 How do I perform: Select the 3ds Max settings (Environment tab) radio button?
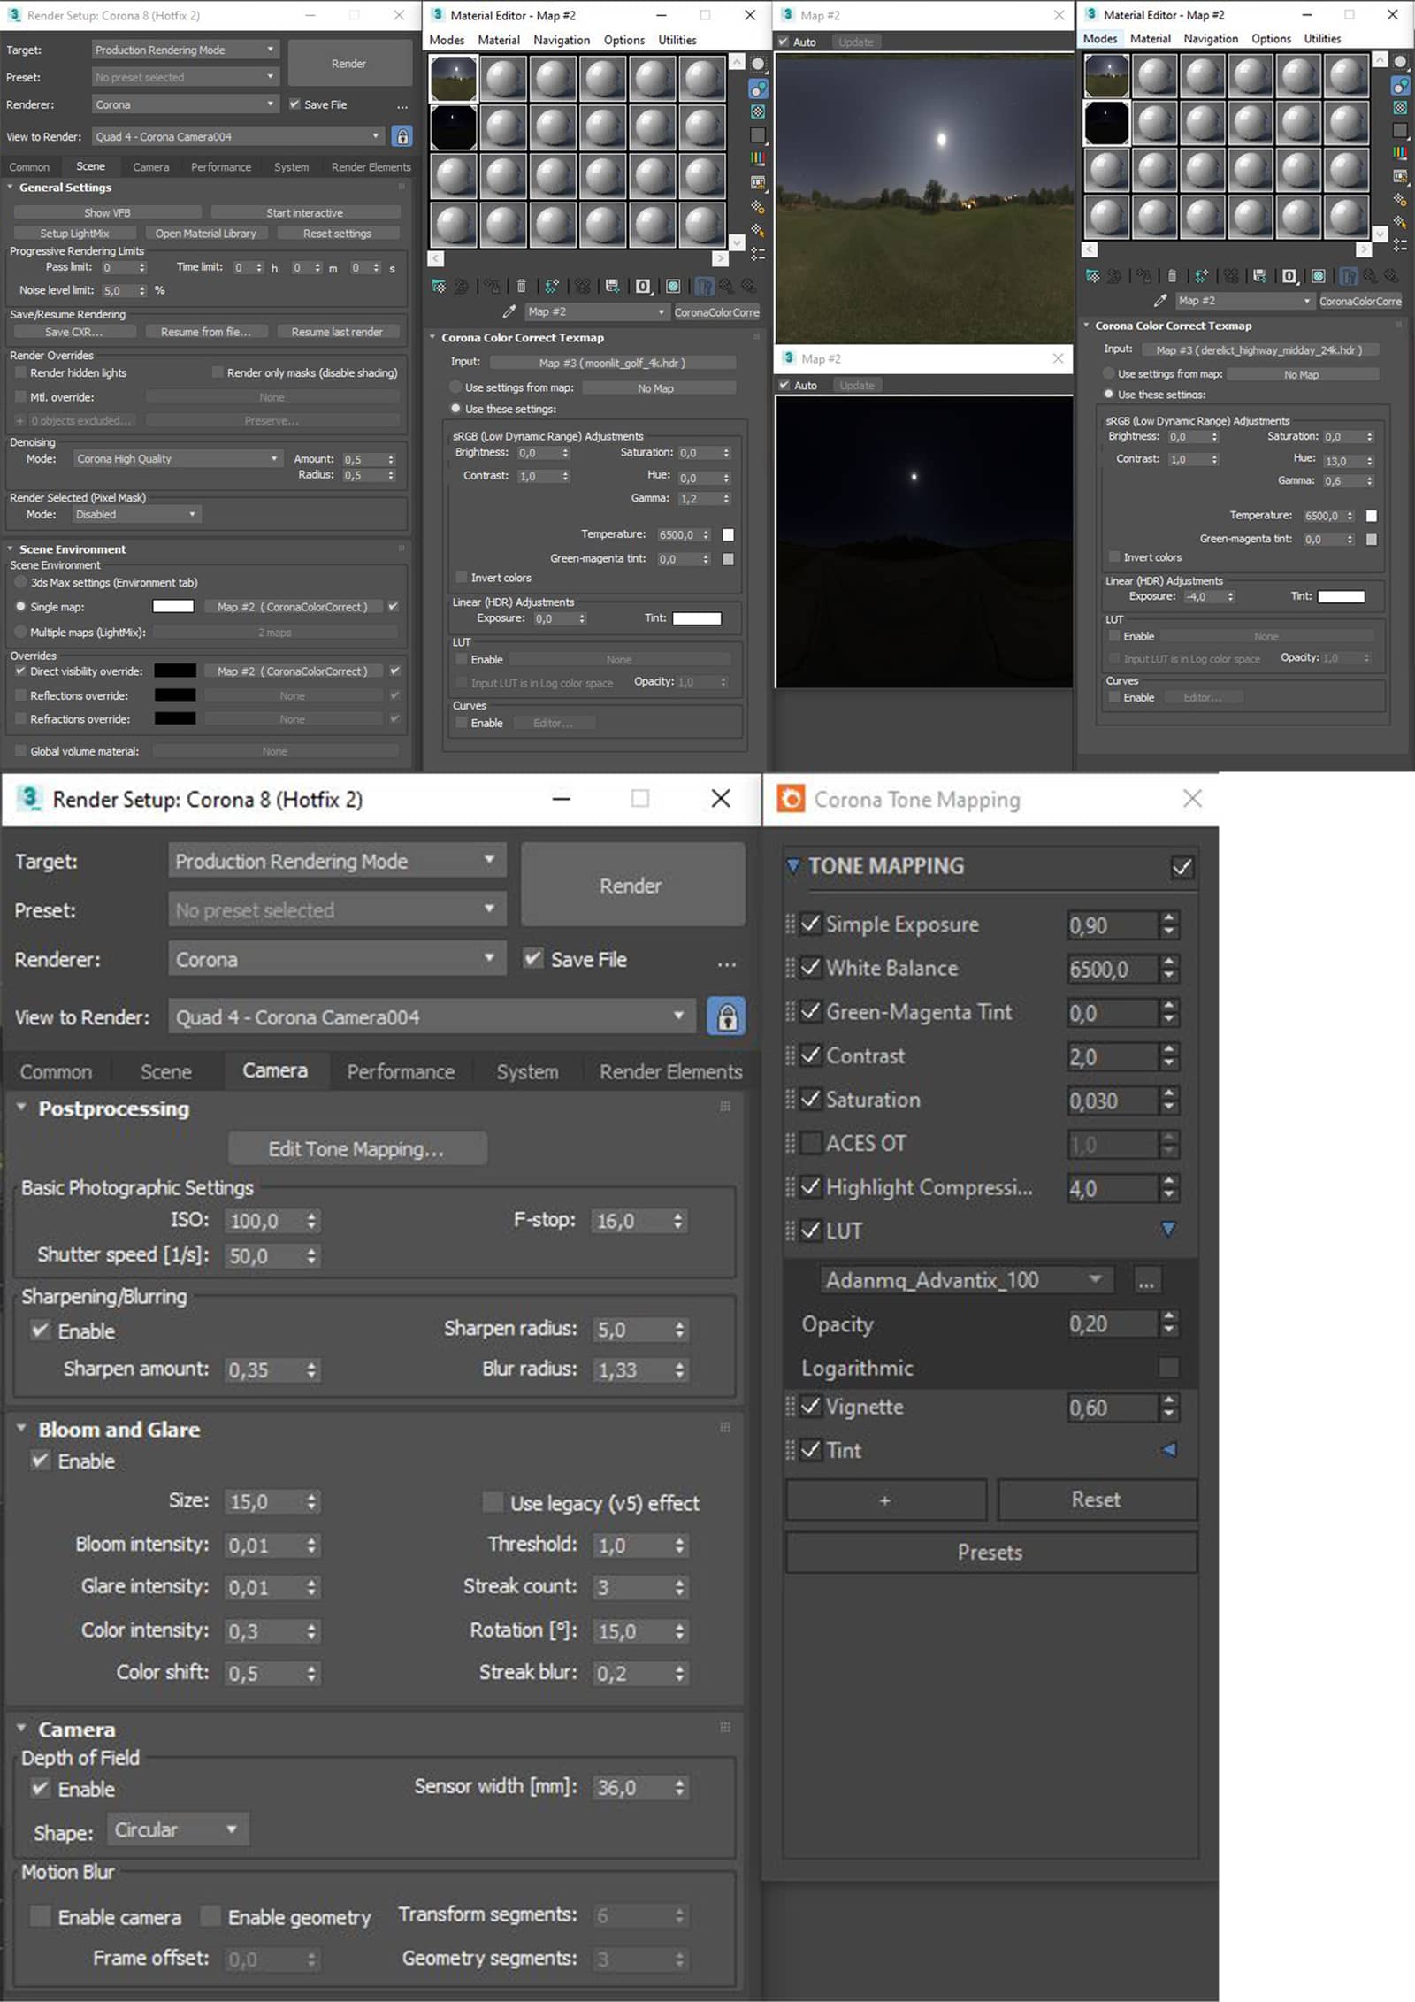(x=20, y=583)
